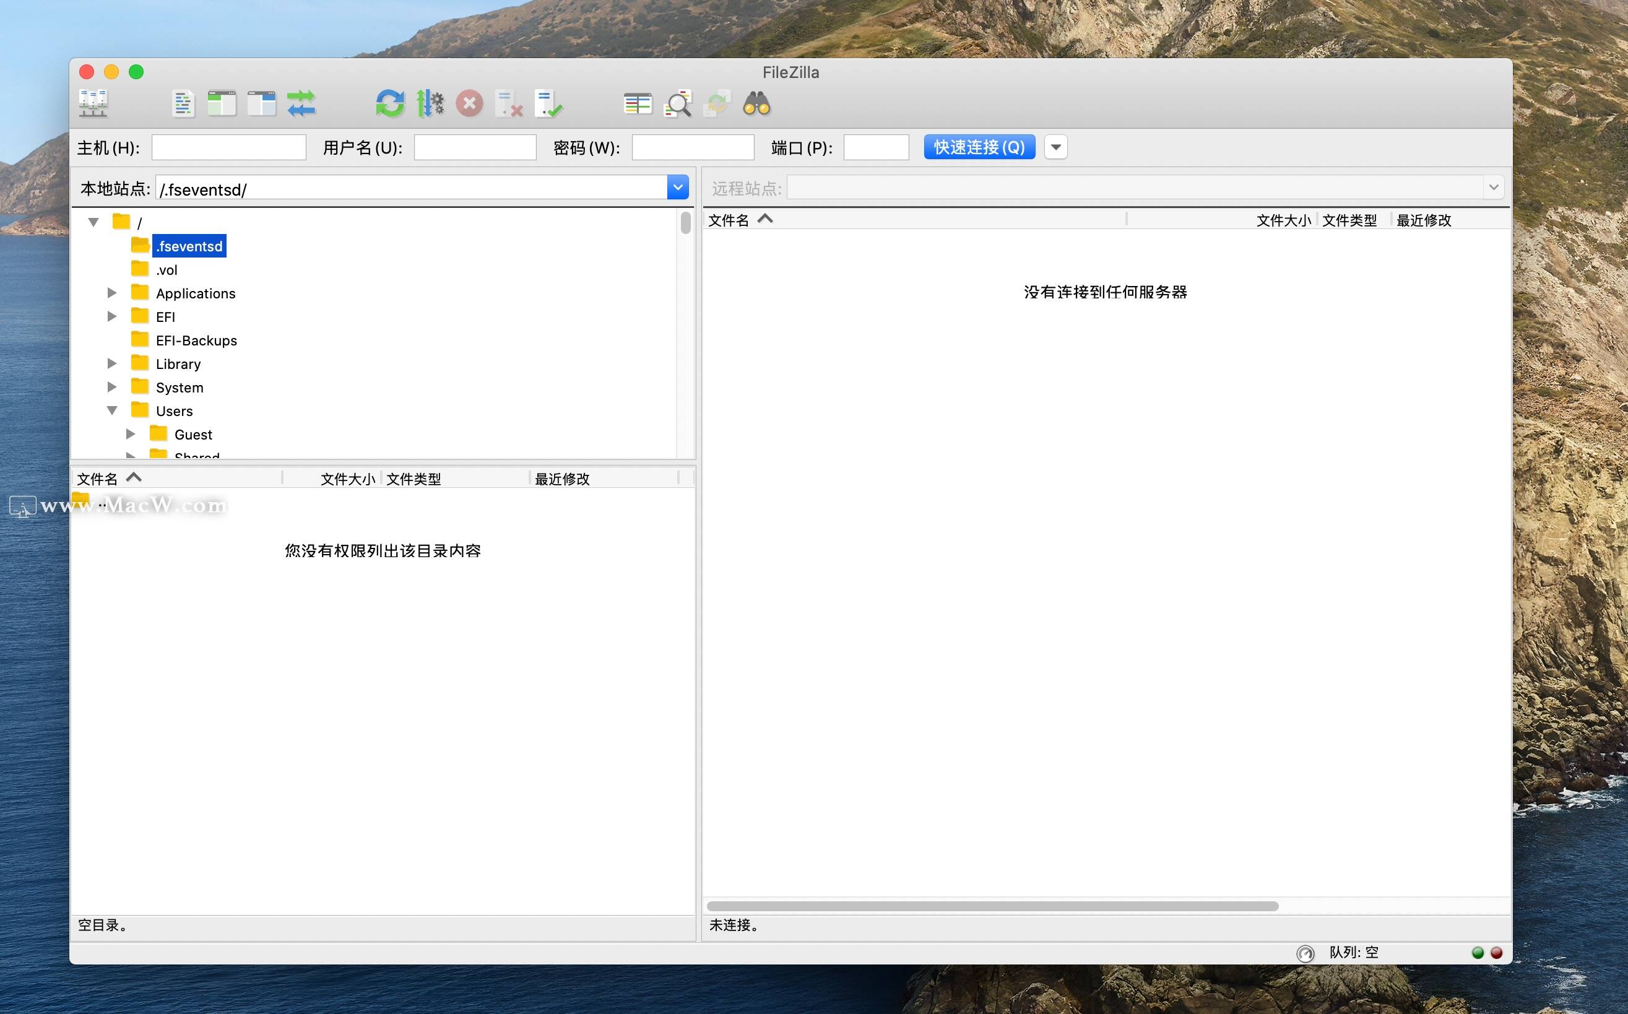The image size is (1628, 1014).
Task: Select the EFI folder in tree
Action: [x=166, y=316]
